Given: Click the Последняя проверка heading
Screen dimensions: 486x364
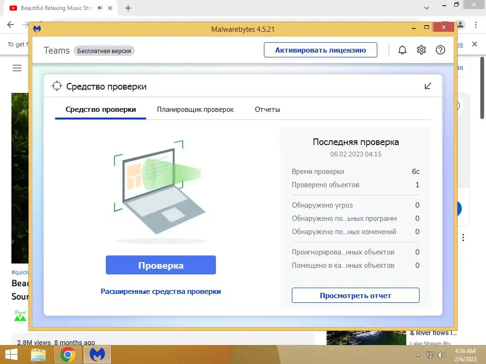Looking at the screenshot, I should point(355,142).
